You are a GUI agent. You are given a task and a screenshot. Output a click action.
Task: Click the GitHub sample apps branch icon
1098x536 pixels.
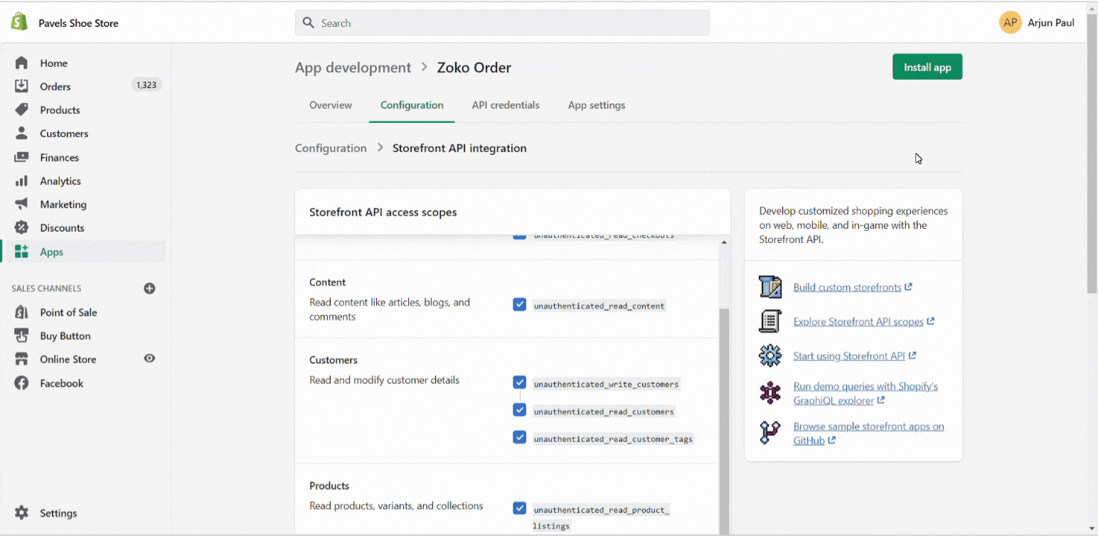[770, 433]
